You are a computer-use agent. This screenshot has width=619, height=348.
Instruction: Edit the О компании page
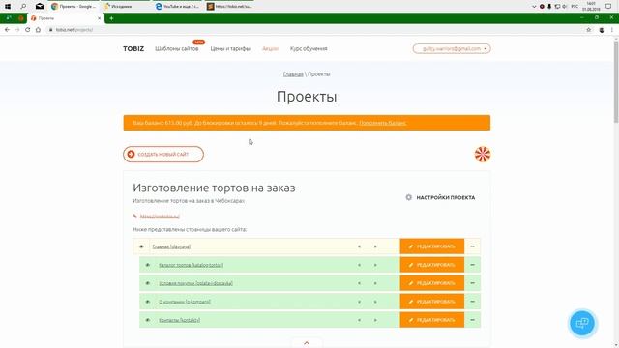click(432, 302)
